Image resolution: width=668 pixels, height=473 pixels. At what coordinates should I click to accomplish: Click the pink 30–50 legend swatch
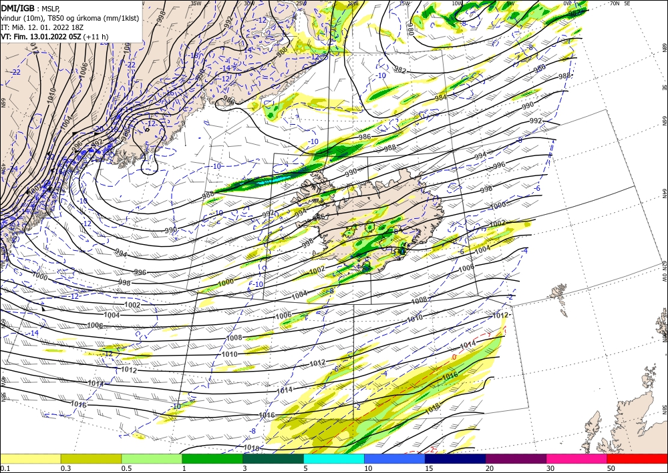point(577,458)
